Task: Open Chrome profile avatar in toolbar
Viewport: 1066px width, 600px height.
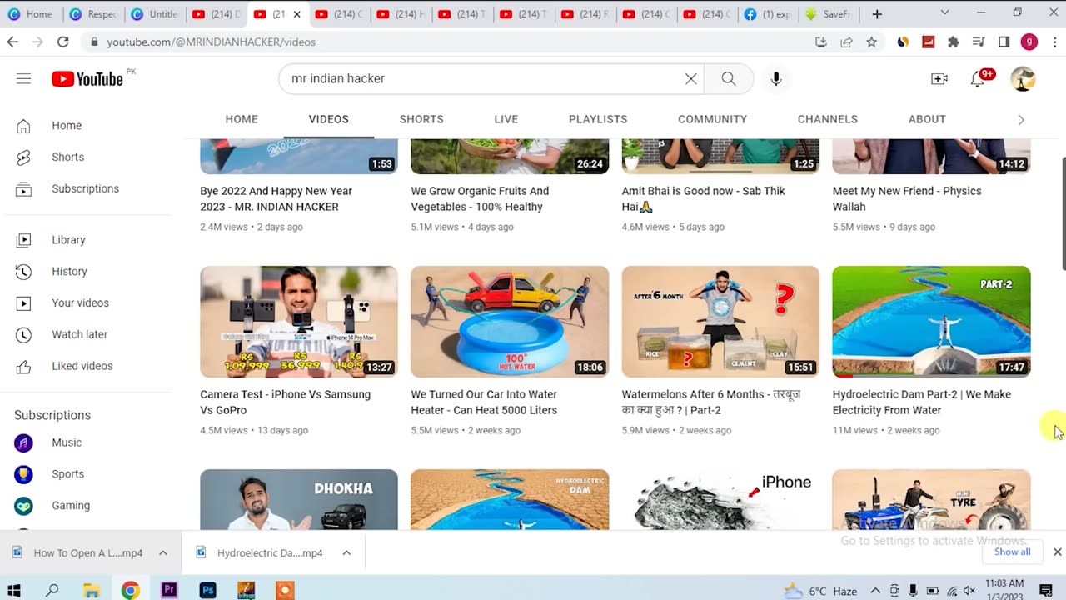Action: point(1029,42)
